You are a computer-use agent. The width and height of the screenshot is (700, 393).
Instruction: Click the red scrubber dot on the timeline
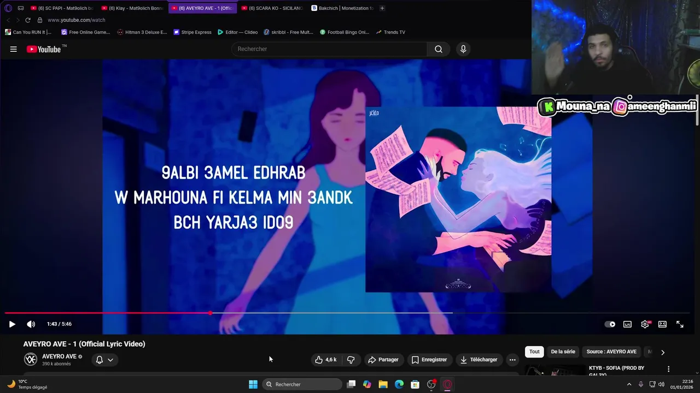(211, 313)
